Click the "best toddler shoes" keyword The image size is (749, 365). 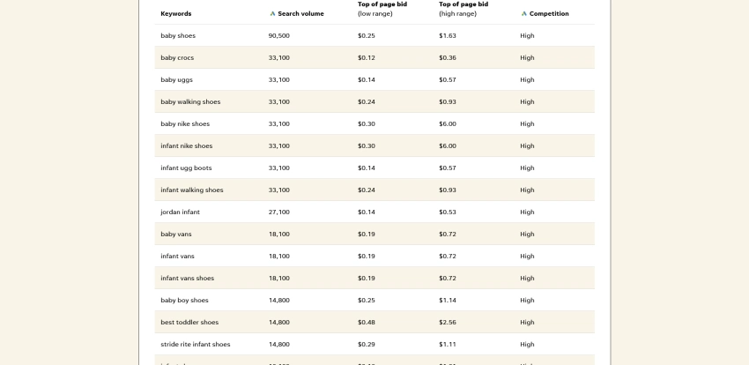[x=189, y=323]
